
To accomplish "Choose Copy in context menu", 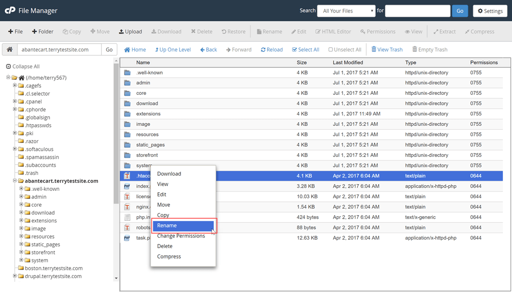I will click(183, 215).
